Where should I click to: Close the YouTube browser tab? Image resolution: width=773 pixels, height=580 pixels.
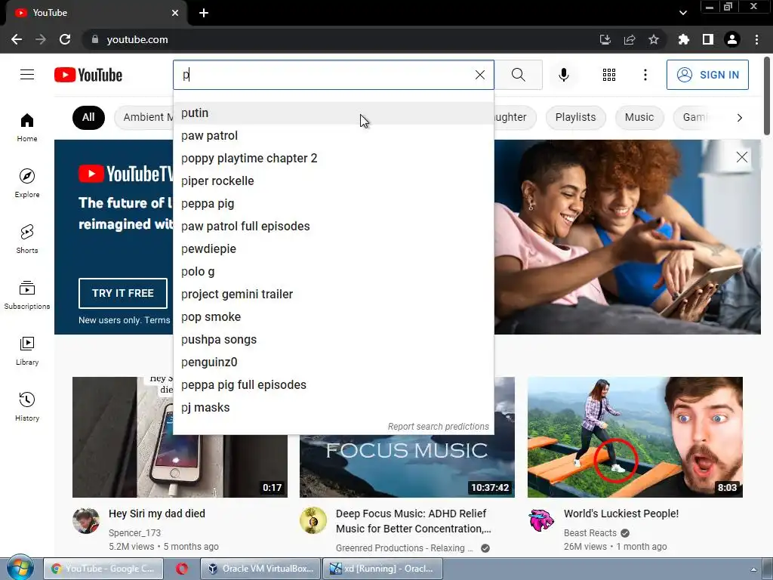click(x=175, y=14)
